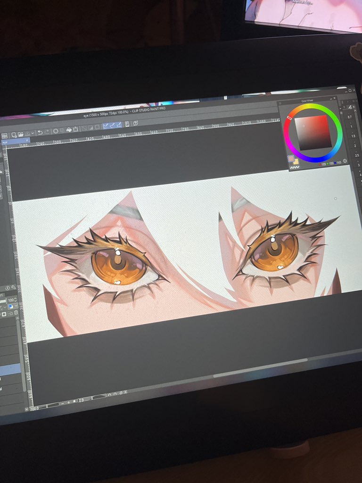Undo the last action

pyautogui.click(x=40, y=133)
